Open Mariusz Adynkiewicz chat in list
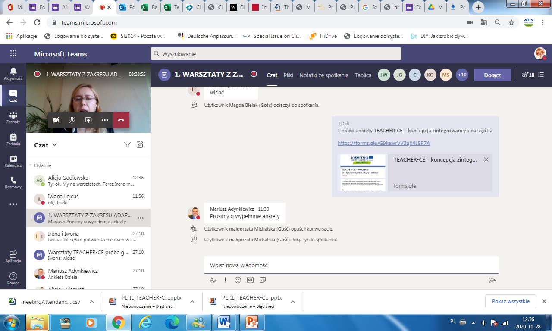The height and width of the screenshot is (331, 552). point(88,274)
